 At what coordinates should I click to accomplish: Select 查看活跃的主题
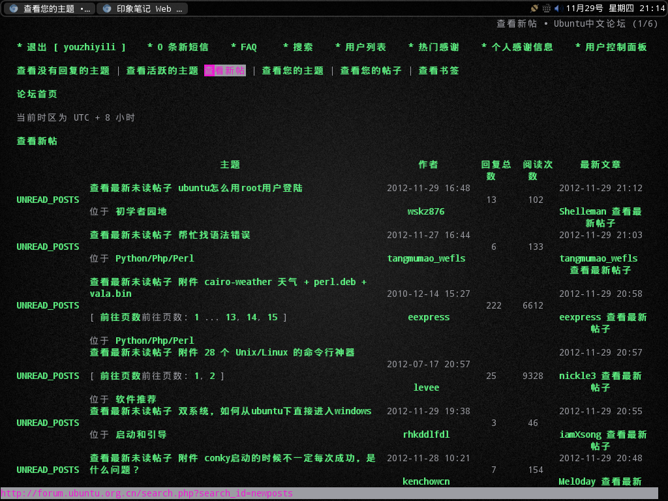click(162, 70)
